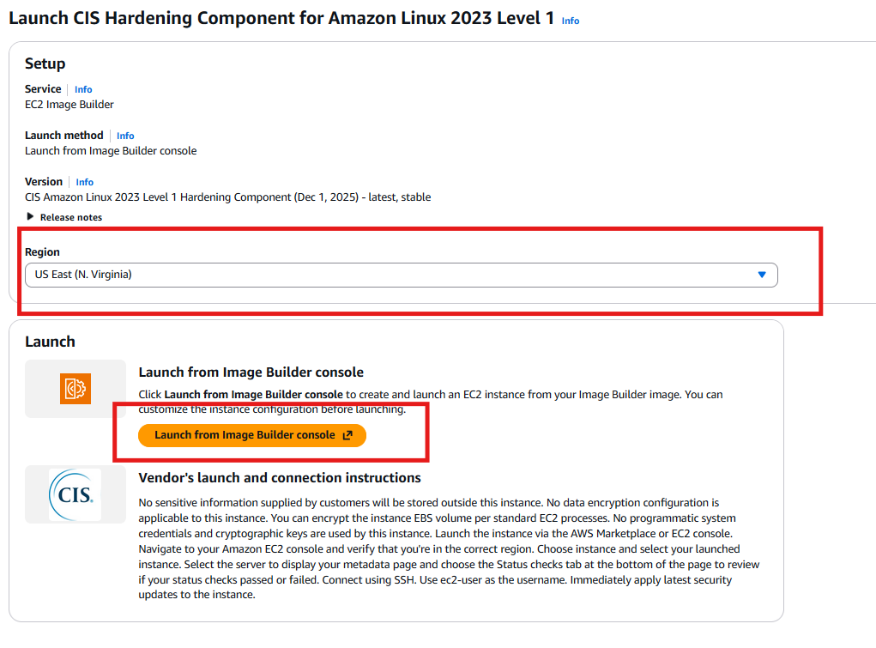Open the Info link next to Version

tap(84, 182)
